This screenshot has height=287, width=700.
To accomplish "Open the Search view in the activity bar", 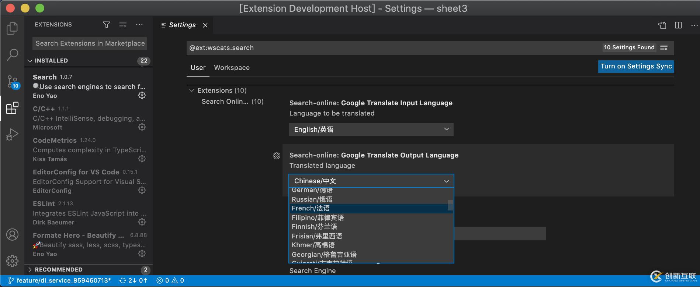I will 12,55.
